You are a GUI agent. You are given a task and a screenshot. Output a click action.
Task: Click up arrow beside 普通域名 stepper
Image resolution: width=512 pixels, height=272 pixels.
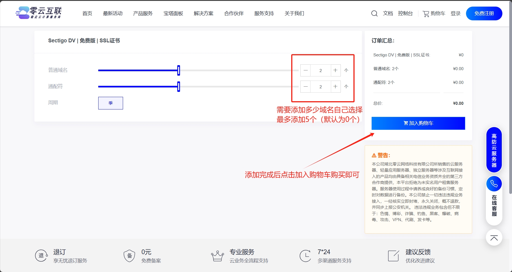(x=346, y=70)
